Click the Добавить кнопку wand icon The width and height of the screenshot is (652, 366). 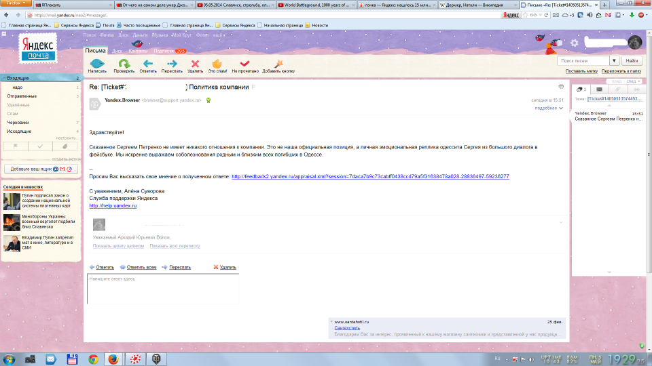[x=278, y=64]
